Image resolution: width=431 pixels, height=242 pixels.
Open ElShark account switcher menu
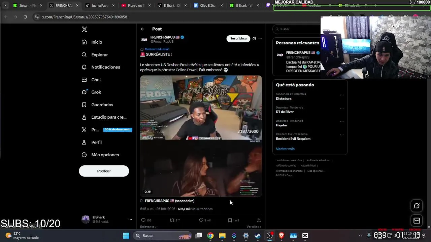pyautogui.click(x=106, y=219)
